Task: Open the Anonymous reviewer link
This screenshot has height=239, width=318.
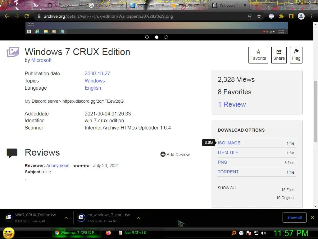Action: click(x=57, y=166)
